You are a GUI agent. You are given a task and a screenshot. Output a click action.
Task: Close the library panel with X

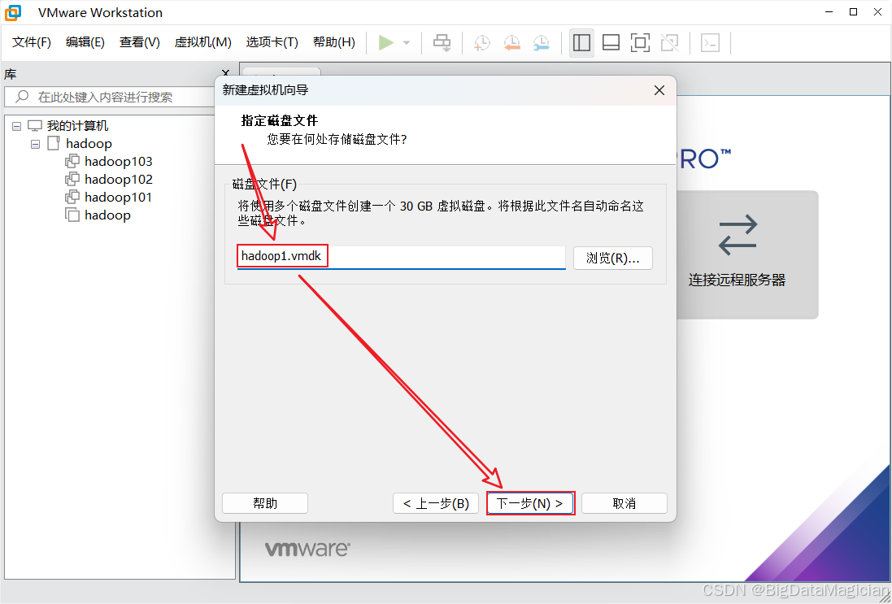[225, 73]
